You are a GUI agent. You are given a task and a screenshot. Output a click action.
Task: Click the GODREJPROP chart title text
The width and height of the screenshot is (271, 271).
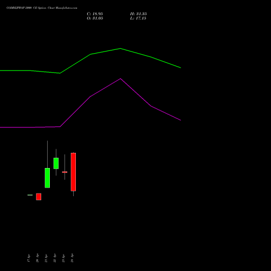pyautogui.click(x=42, y=8)
